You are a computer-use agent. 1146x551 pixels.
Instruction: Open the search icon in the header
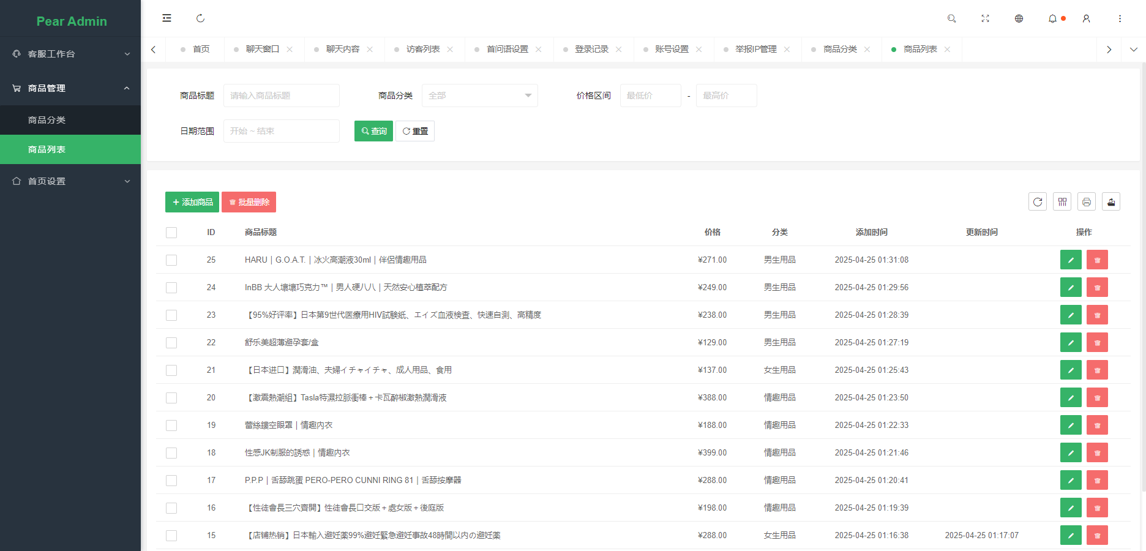click(x=951, y=18)
